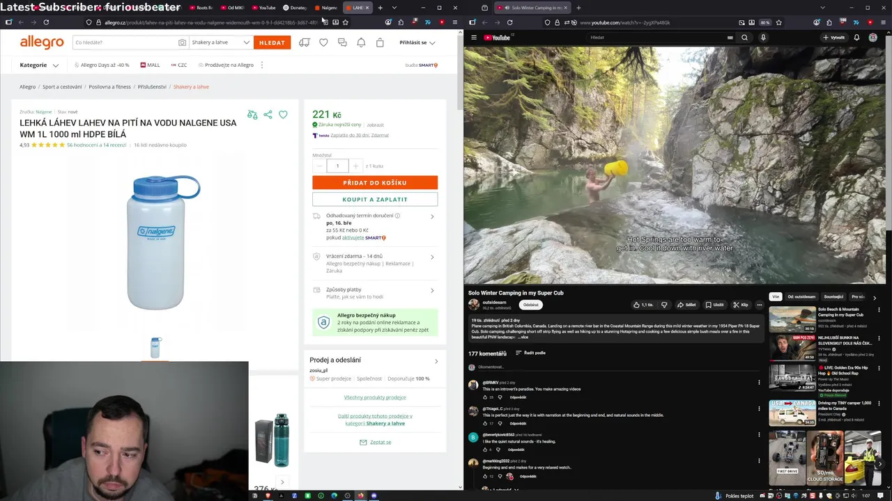Click Klip button under video
Viewport: 892px width, 501px height.
741,305
